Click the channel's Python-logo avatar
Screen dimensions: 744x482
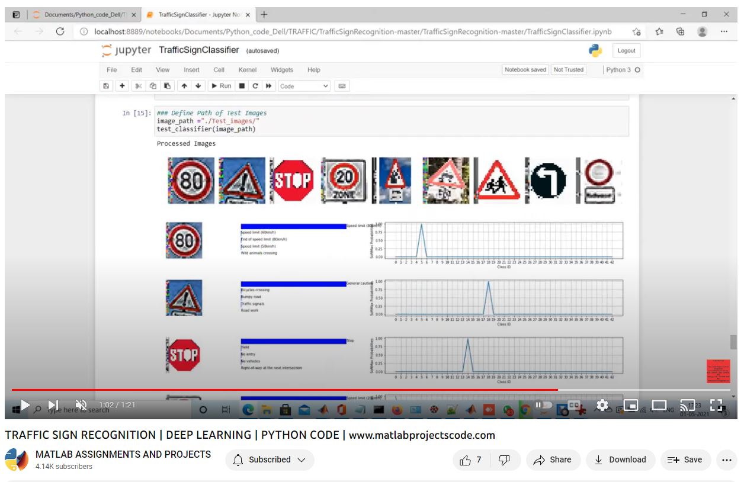(17, 460)
